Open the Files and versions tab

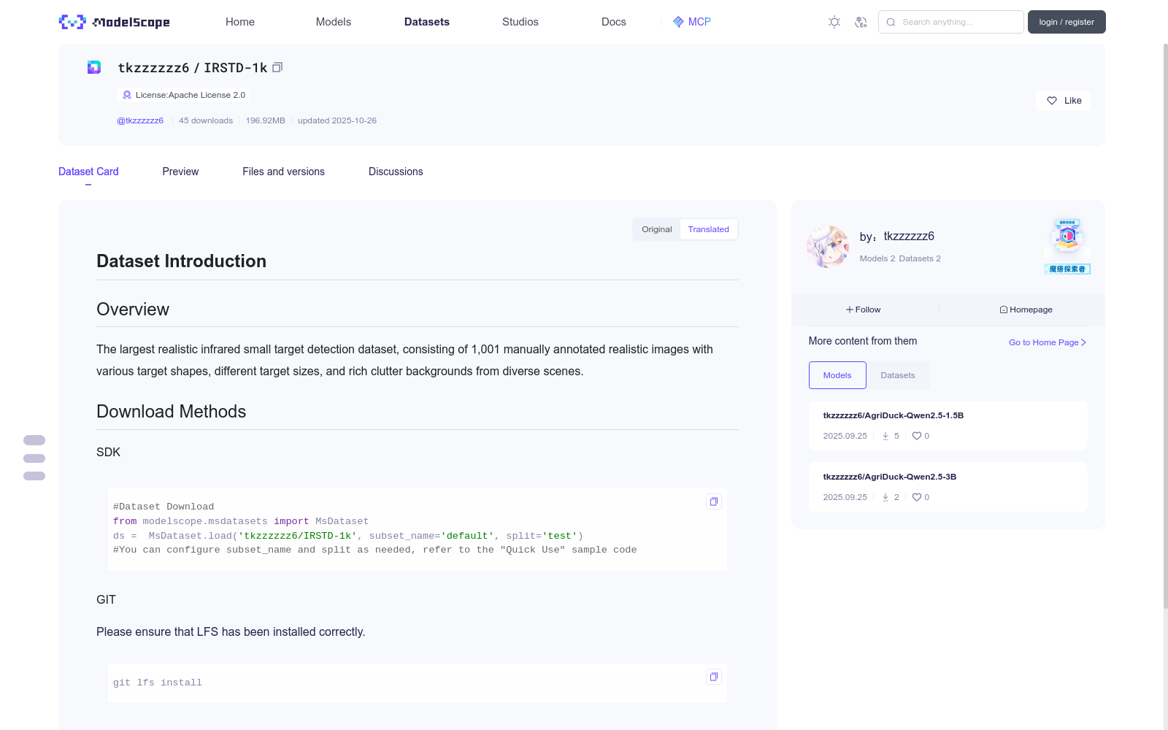[x=283, y=172]
